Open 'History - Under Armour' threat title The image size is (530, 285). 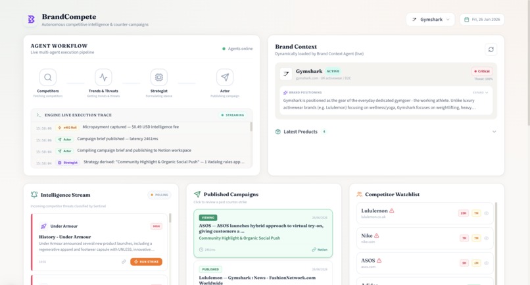(x=65, y=237)
